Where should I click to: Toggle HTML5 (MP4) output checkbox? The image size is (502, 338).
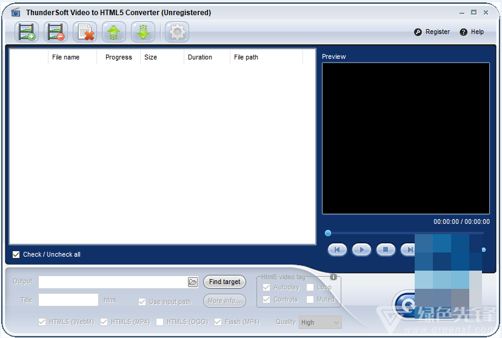[x=104, y=322]
